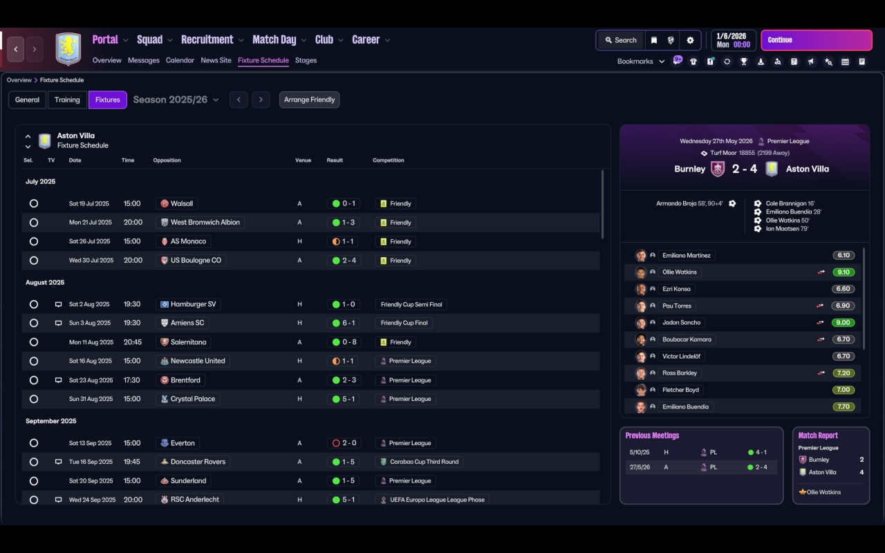Viewport: 885px width, 553px height.
Task: Open the Season 2025/26 dropdown
Action: coord(176,100)
